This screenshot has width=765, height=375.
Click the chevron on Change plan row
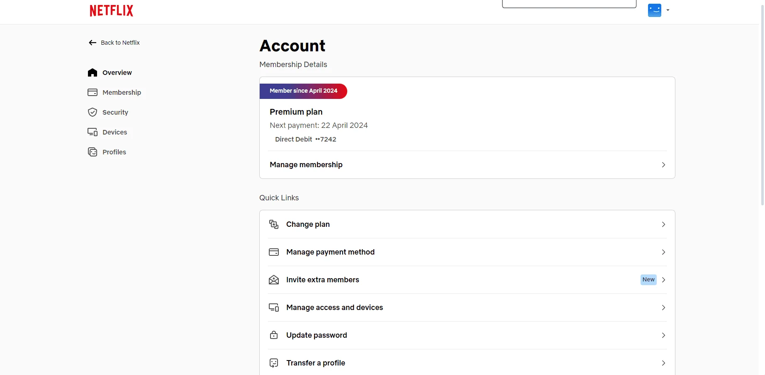663,224
